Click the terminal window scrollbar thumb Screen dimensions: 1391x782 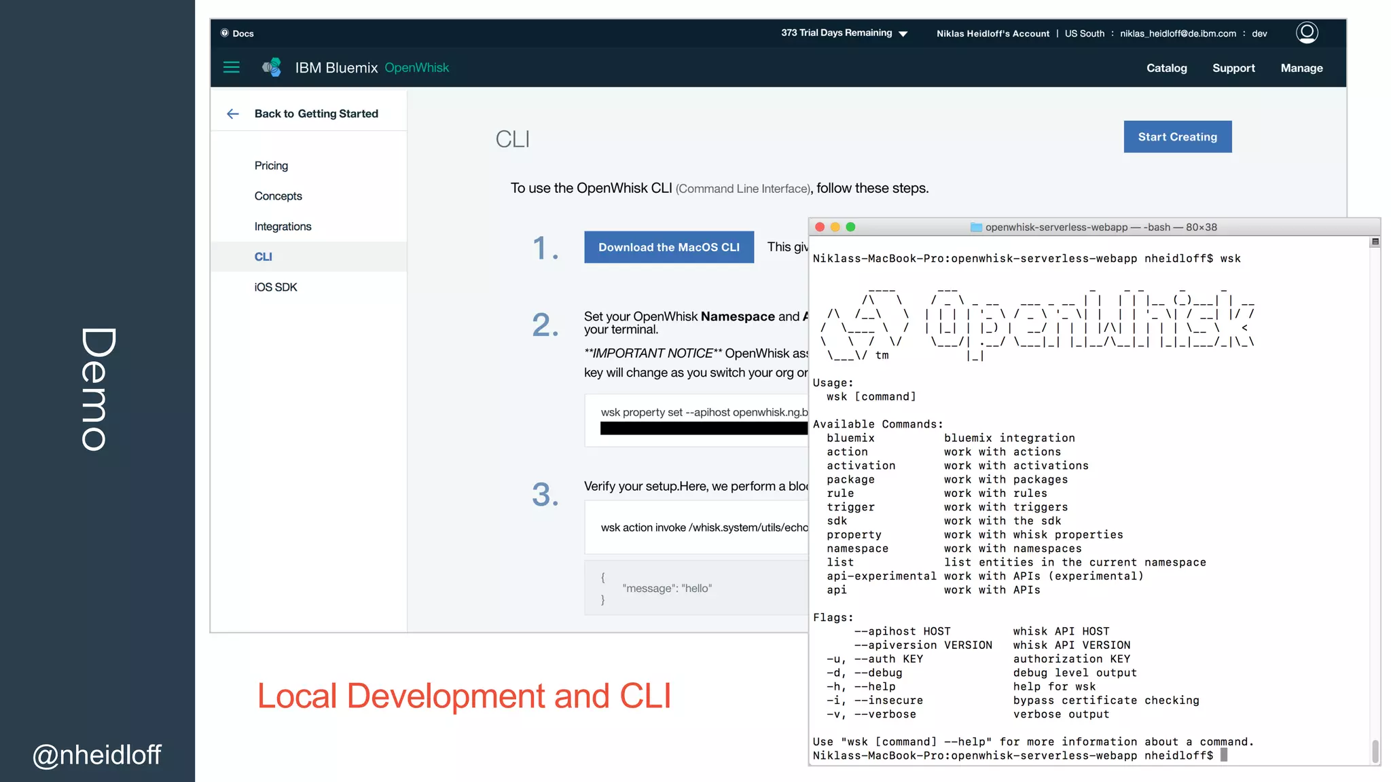1375,751
